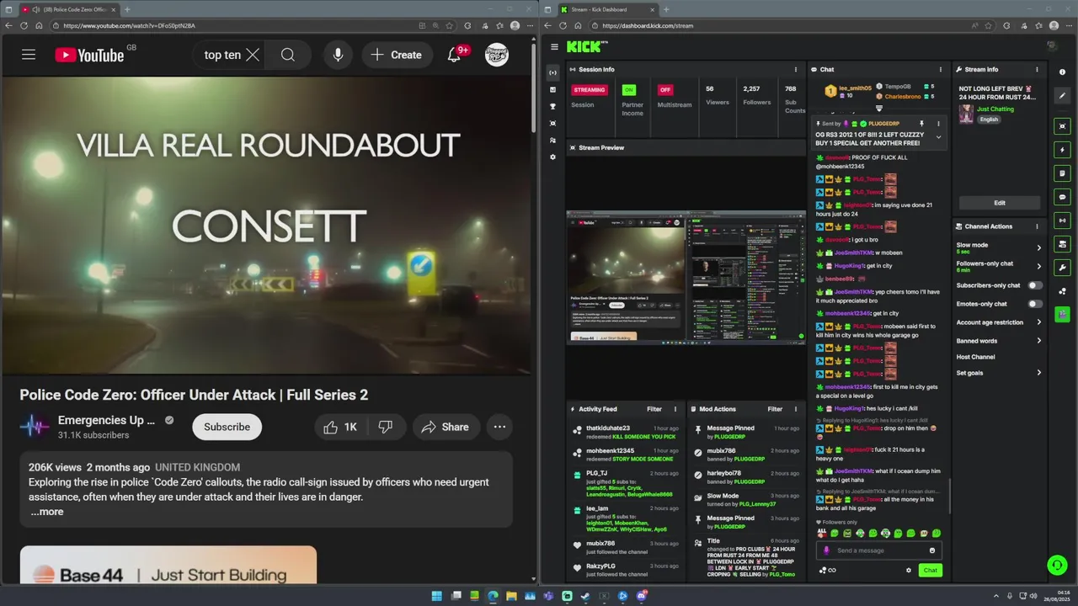Open the YouTube hamburger guide menu
Image resolution: width=1078 pixels, height=606 pixels.
29,55
